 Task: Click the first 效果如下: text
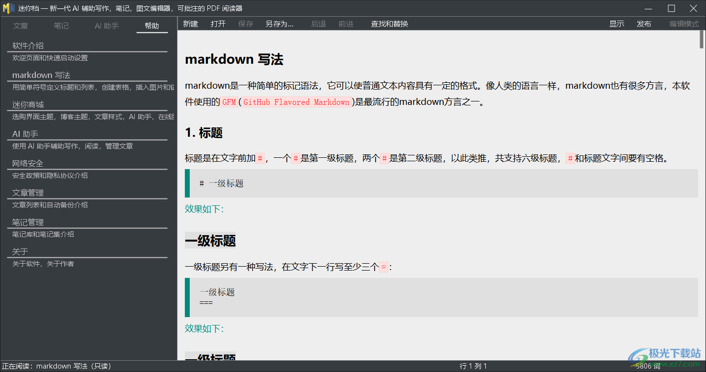click(204, 209)
